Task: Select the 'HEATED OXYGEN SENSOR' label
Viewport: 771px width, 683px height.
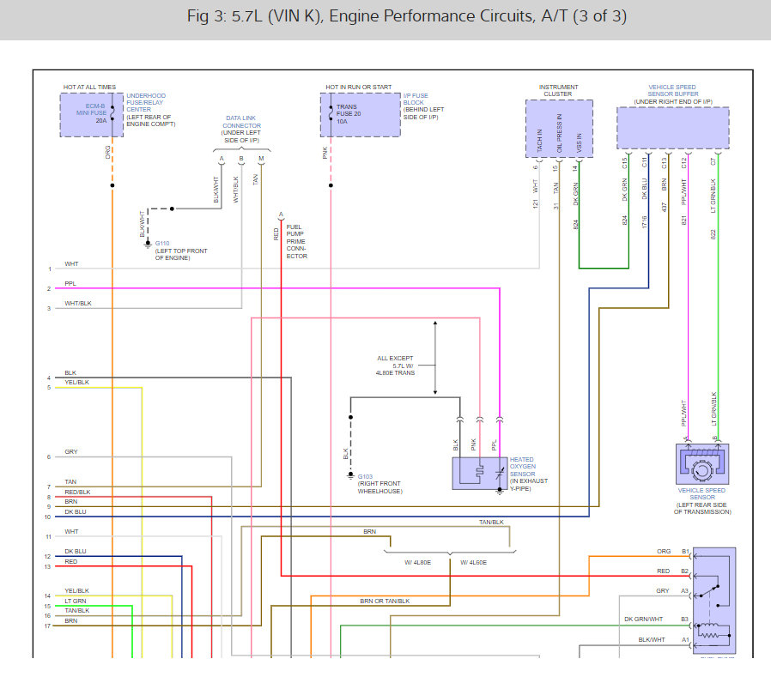Action: coord(523,467)
